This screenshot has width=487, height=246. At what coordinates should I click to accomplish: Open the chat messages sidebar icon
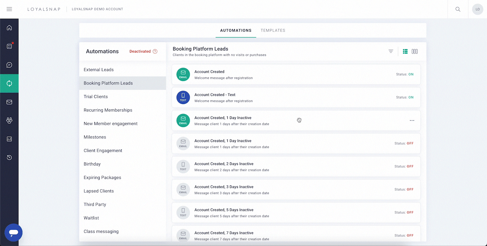(x=9, y=65)
